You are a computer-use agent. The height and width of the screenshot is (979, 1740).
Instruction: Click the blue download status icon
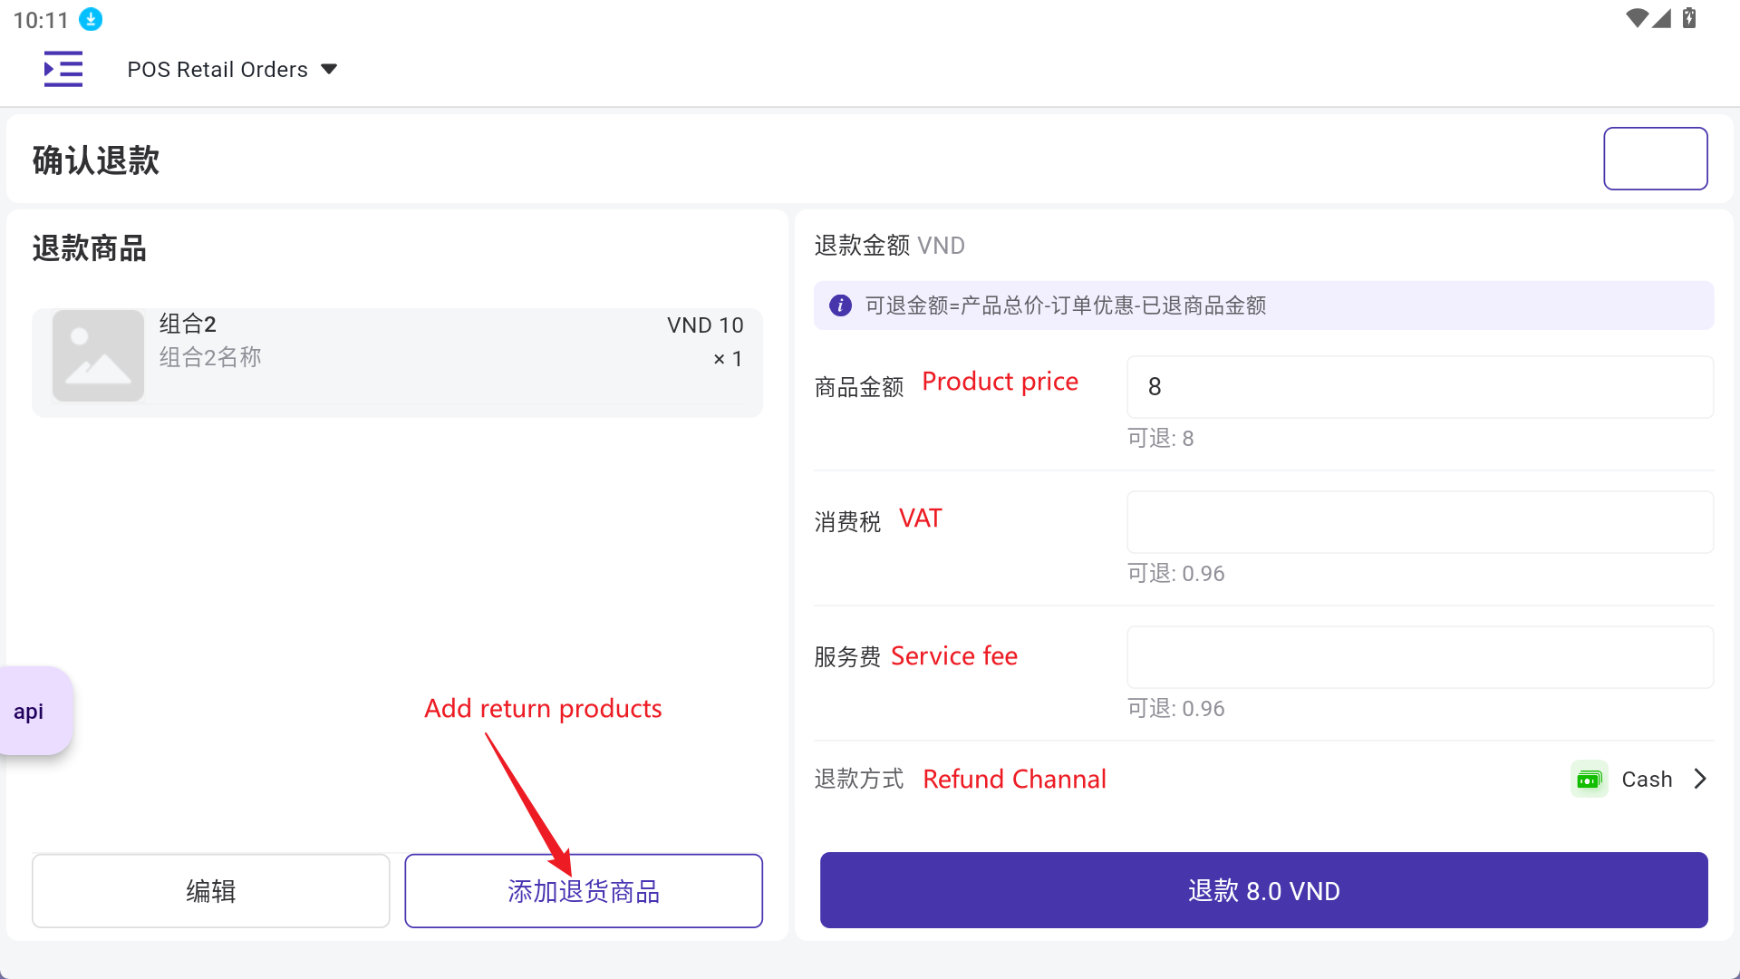click(x=91, y=19)
